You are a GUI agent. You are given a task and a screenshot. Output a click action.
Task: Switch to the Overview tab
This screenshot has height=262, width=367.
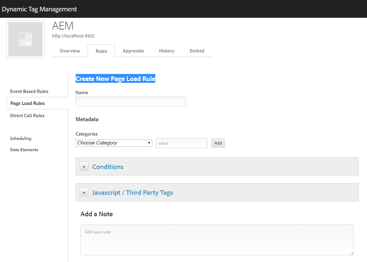[70, 51]
